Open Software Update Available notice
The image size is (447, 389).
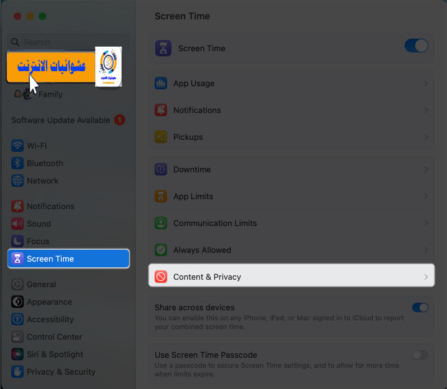pyautogui.click(x=68, y=121)
